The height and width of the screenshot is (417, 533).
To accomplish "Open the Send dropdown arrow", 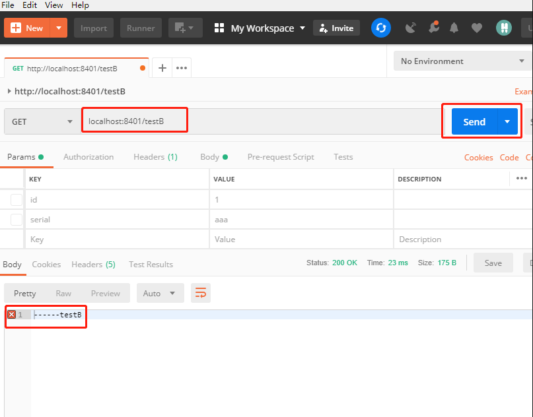I will point(507,121).
